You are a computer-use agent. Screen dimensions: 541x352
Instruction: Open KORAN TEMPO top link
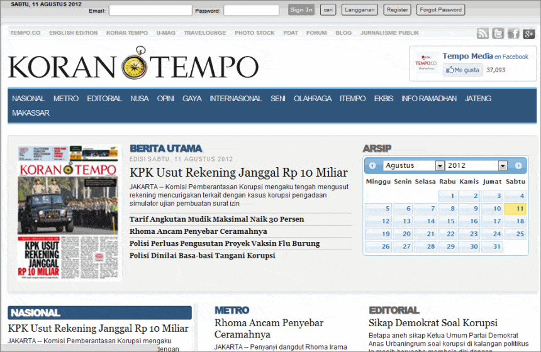[127, 33]
